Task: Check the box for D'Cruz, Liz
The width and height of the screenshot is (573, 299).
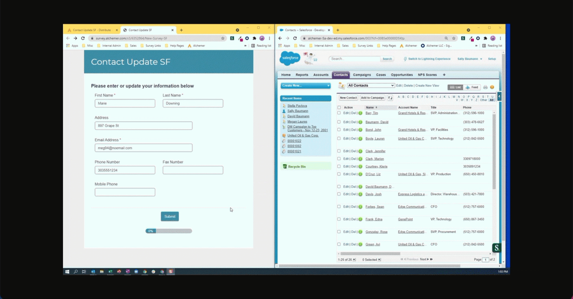Action: pyautogui.click(x=339, y=174)
